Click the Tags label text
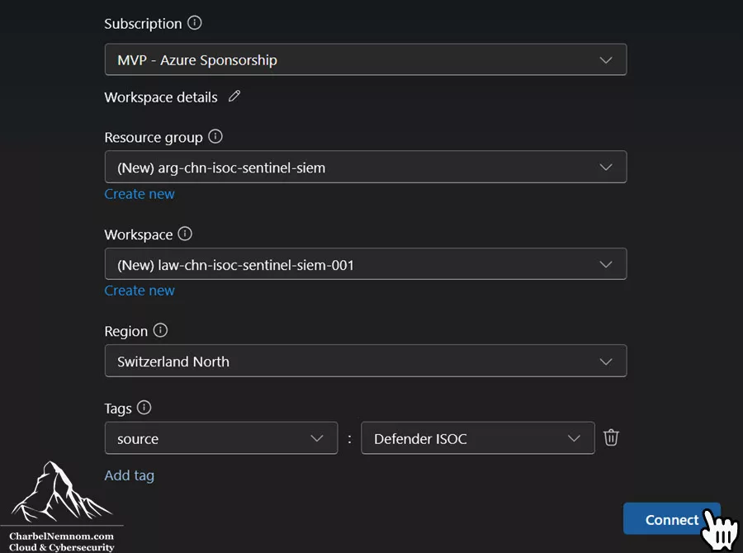This screenshot has height=553, width=743. pyautogui.click(x=117, y=409)
